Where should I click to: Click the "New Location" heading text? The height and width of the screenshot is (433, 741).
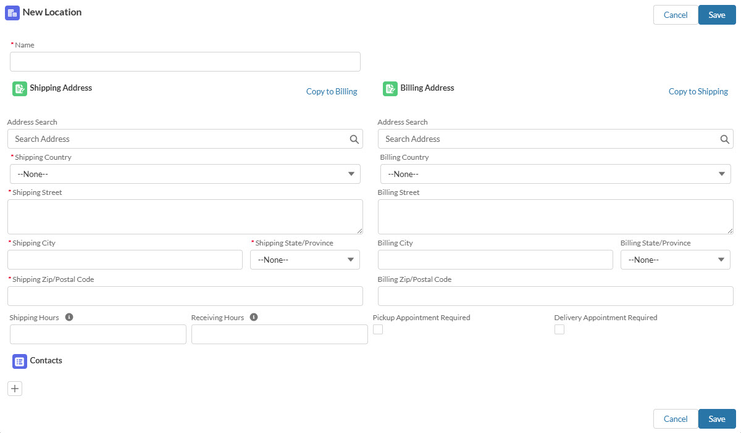[52, 12]
